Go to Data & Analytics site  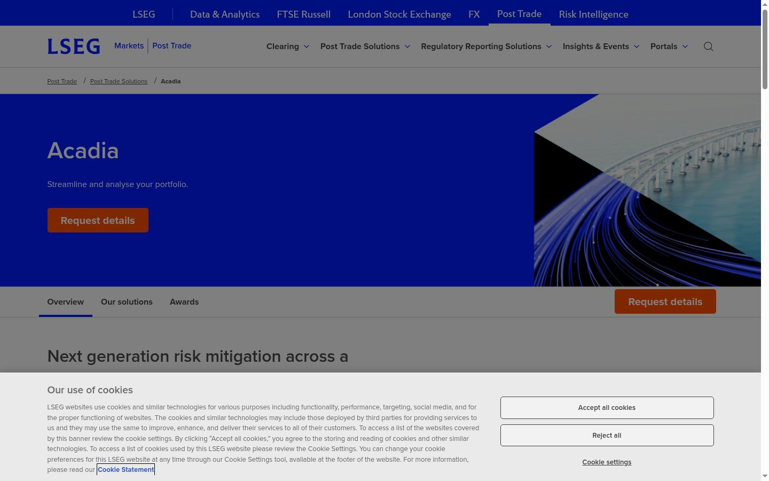pos(225,14)
